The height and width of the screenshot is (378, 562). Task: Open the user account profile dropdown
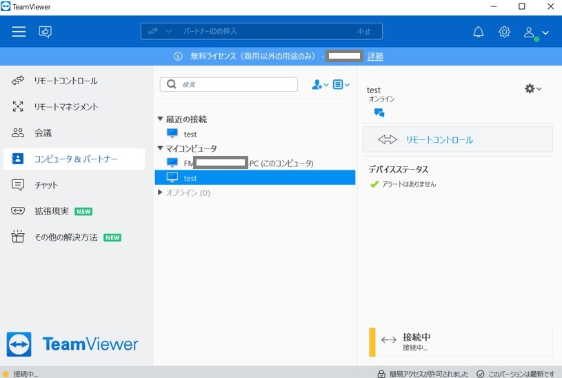click(x=535, y=32)
